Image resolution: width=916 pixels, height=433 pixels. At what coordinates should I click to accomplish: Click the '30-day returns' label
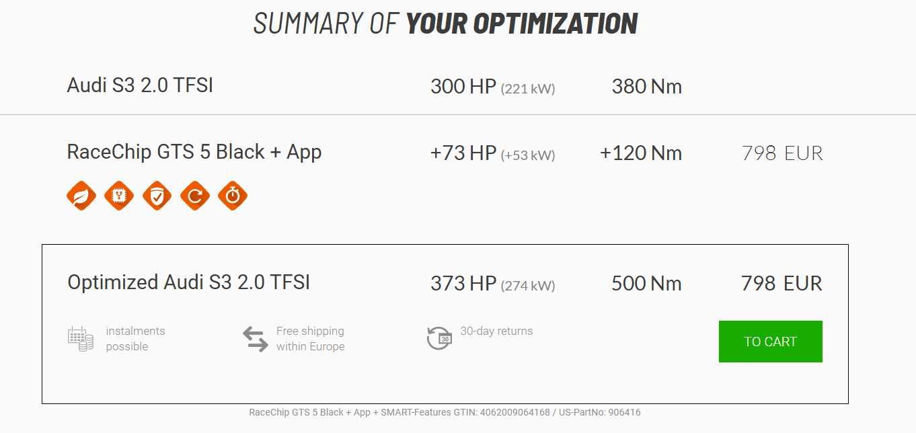click(496, 331)
